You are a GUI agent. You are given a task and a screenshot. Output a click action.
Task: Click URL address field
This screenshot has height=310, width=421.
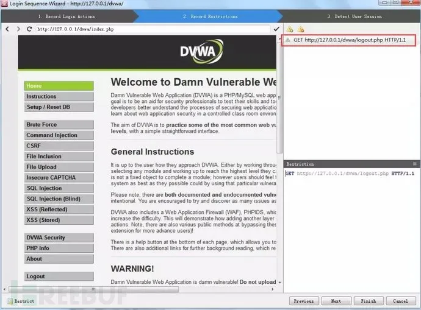(153, 29)
